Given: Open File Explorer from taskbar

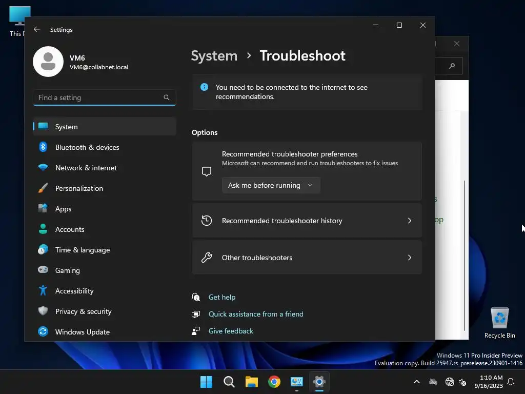Looking at the screenshot, I should (251, 382).
